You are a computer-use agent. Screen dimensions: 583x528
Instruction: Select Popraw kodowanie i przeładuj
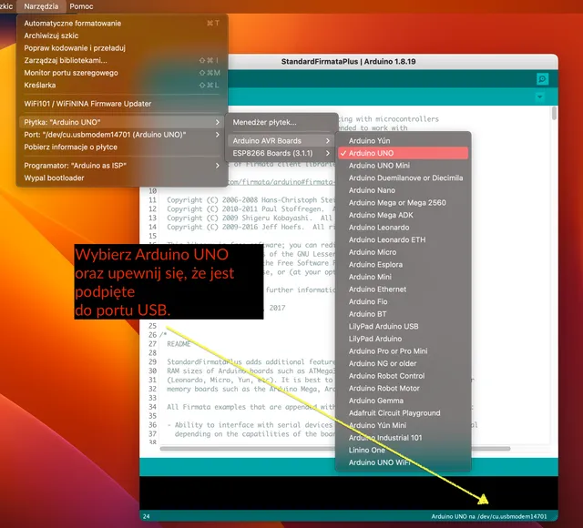122,48
